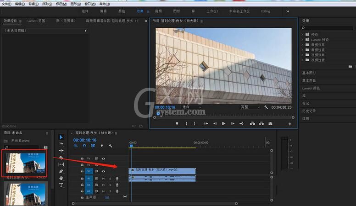Screen dimensions: 356x206
Task: Go to In point
Action: tap(206, 123)
